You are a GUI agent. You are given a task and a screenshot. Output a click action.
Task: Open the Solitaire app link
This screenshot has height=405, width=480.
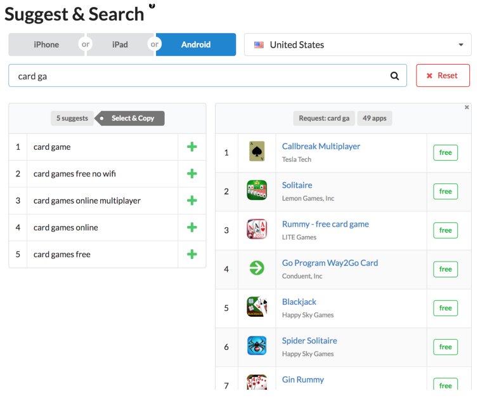click(297, 185)
